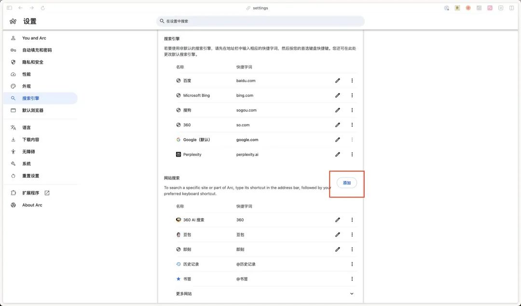Edit the 360 so.com search engine
Image resolution: width=521 pixels, height=306 pixels.
tap(338, 125)
